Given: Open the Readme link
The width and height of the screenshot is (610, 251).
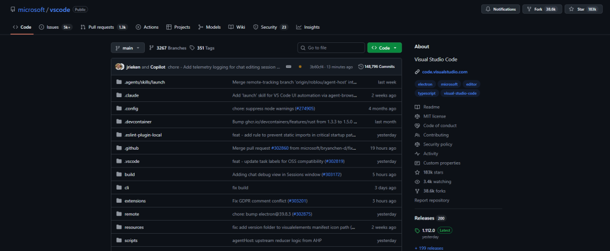Looking at the screenshot, I should pos(427,107).
